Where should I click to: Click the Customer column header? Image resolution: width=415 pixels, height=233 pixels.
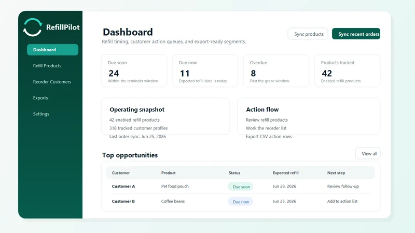pyautogui.click(x=121, y=173)
